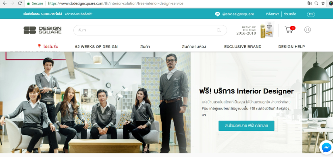Click the ที่ตั้งสาขา branch locations link
Screen dimensions: 333x157
pyautogui.click(x=273, y=14)
